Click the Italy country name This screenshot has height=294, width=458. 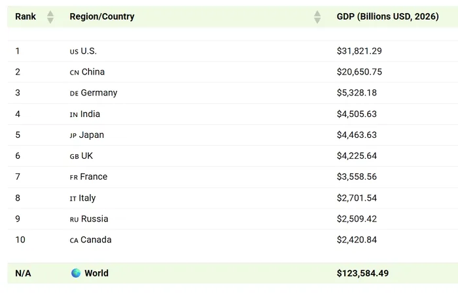pyautogui.click(x=87, y=198)
